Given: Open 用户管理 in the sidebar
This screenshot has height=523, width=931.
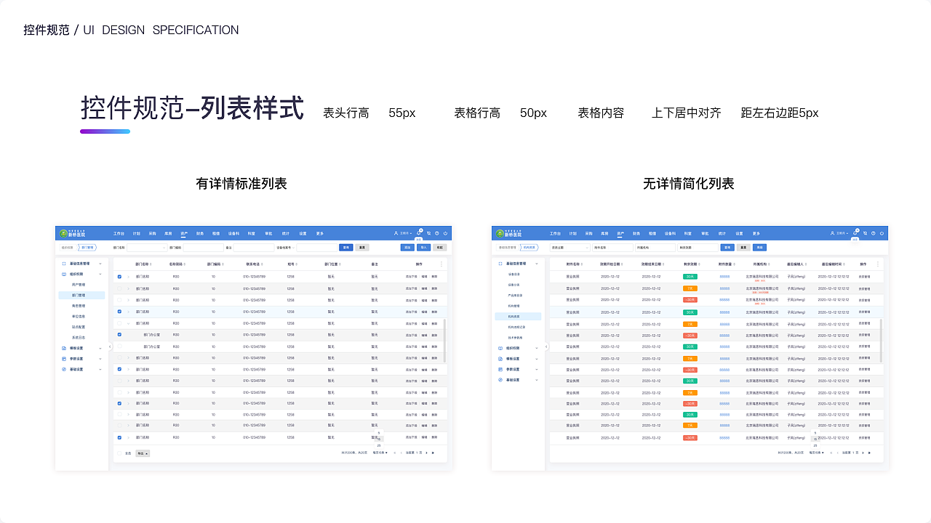Looking at the screenshot, I should pos(78,285).
